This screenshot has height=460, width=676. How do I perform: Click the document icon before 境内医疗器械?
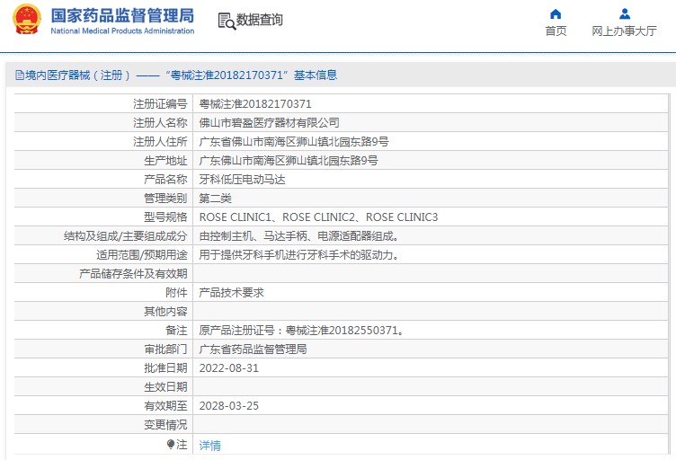tap(20, 75)
